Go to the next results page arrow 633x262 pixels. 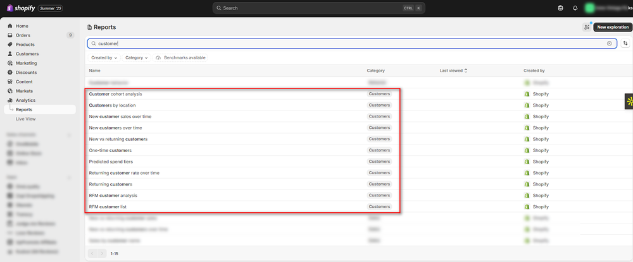(102, 254)
